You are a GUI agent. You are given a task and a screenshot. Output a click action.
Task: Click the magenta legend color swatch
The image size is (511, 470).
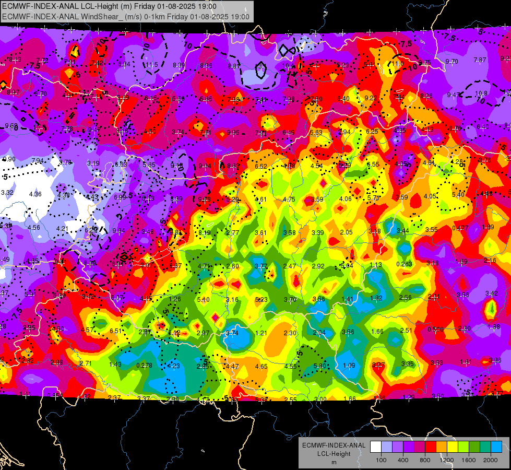click(x=420, y=447)
